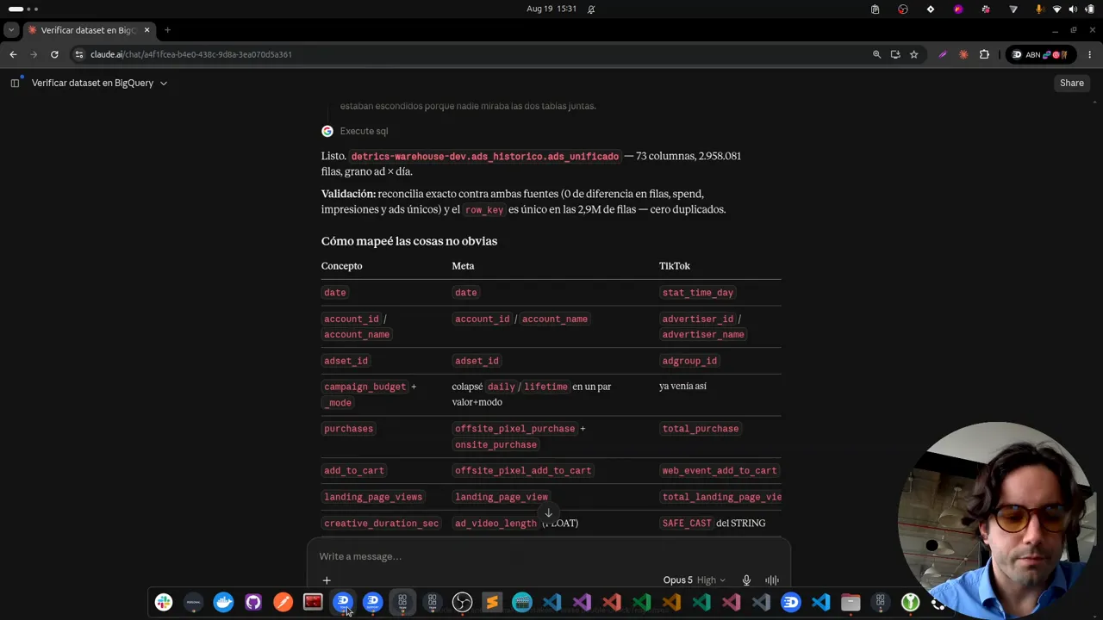1103x620 pixels.
Task: Open the clapperboard video app in dock
Action: [522, 603]
